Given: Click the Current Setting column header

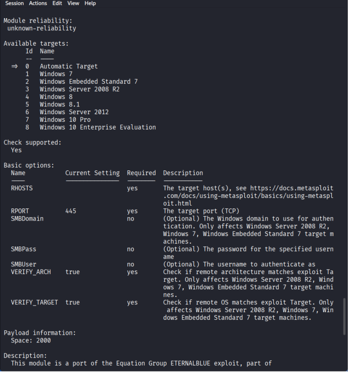Looking at the screenshot, I should pos(92,173).
